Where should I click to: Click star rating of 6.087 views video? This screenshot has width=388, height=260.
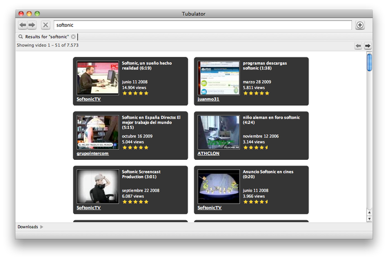[135, 202]
